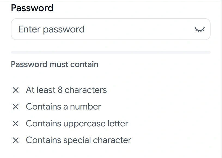The image size is (222, 158).
Task: Select the Contains a number requirement text
Action: (63, 107)
